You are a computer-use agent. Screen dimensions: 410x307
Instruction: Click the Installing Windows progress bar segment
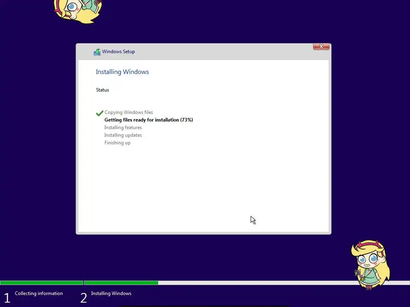pyautogui.click(x=247, y=283)
